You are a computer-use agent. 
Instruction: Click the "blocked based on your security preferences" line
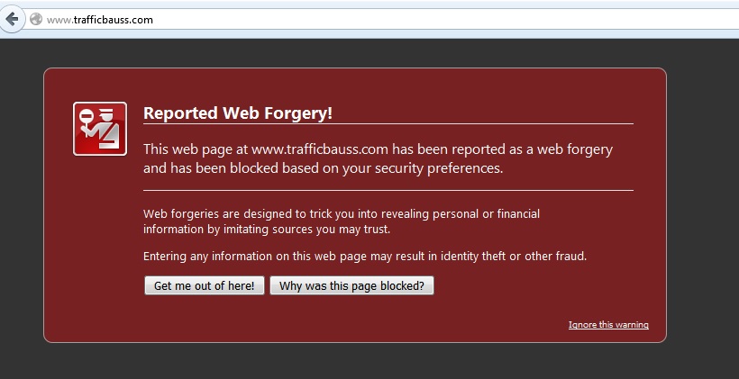click(323, 168)
